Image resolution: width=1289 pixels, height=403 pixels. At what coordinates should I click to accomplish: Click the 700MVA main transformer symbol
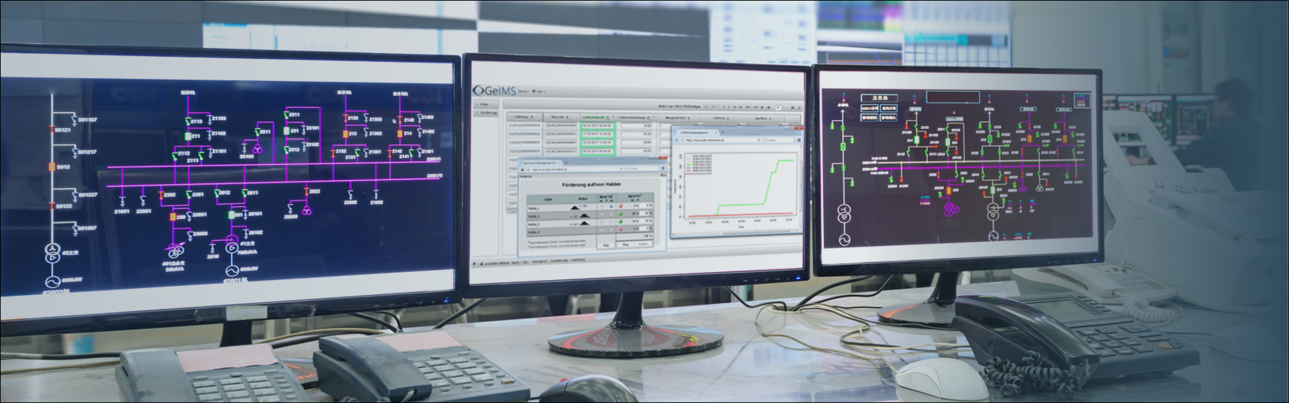pos(231,244)
